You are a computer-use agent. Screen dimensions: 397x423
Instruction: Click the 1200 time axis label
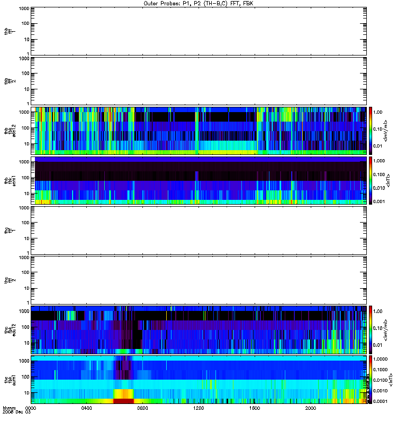(198, 408)
